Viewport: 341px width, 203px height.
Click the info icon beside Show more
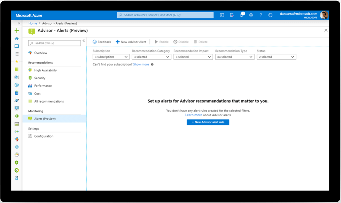pyautogui.click(x=152, y=64)
